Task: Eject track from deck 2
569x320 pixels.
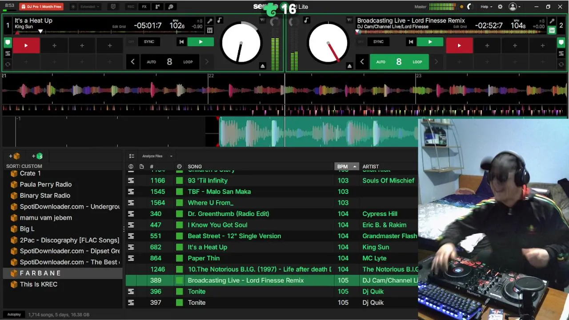Action: pos(349,66)
